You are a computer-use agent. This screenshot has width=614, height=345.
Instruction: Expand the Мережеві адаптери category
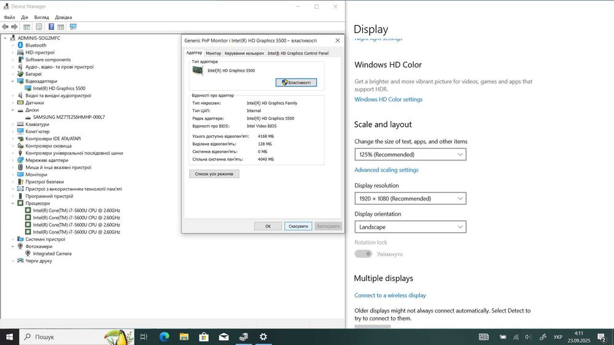(12, 160)
